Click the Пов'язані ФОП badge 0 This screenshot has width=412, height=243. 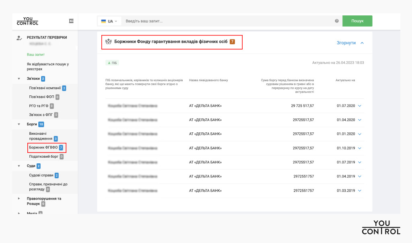point(58,97)
